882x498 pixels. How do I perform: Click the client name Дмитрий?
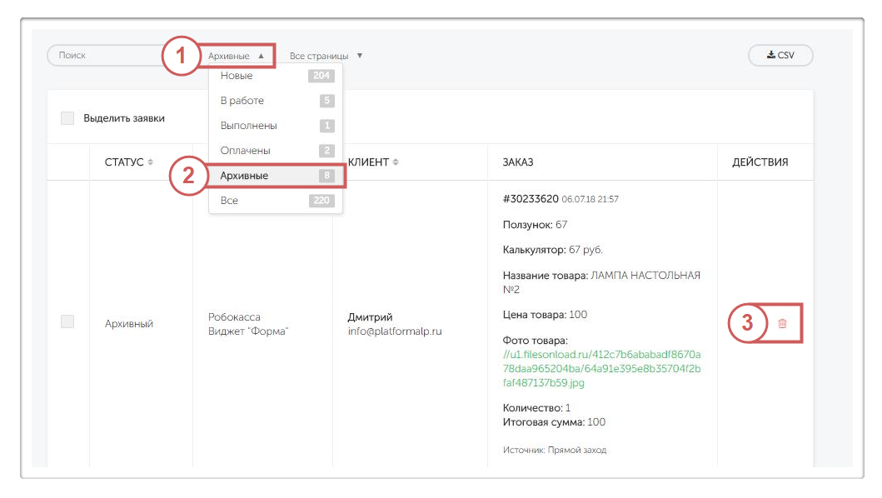[x=370, y=317]
